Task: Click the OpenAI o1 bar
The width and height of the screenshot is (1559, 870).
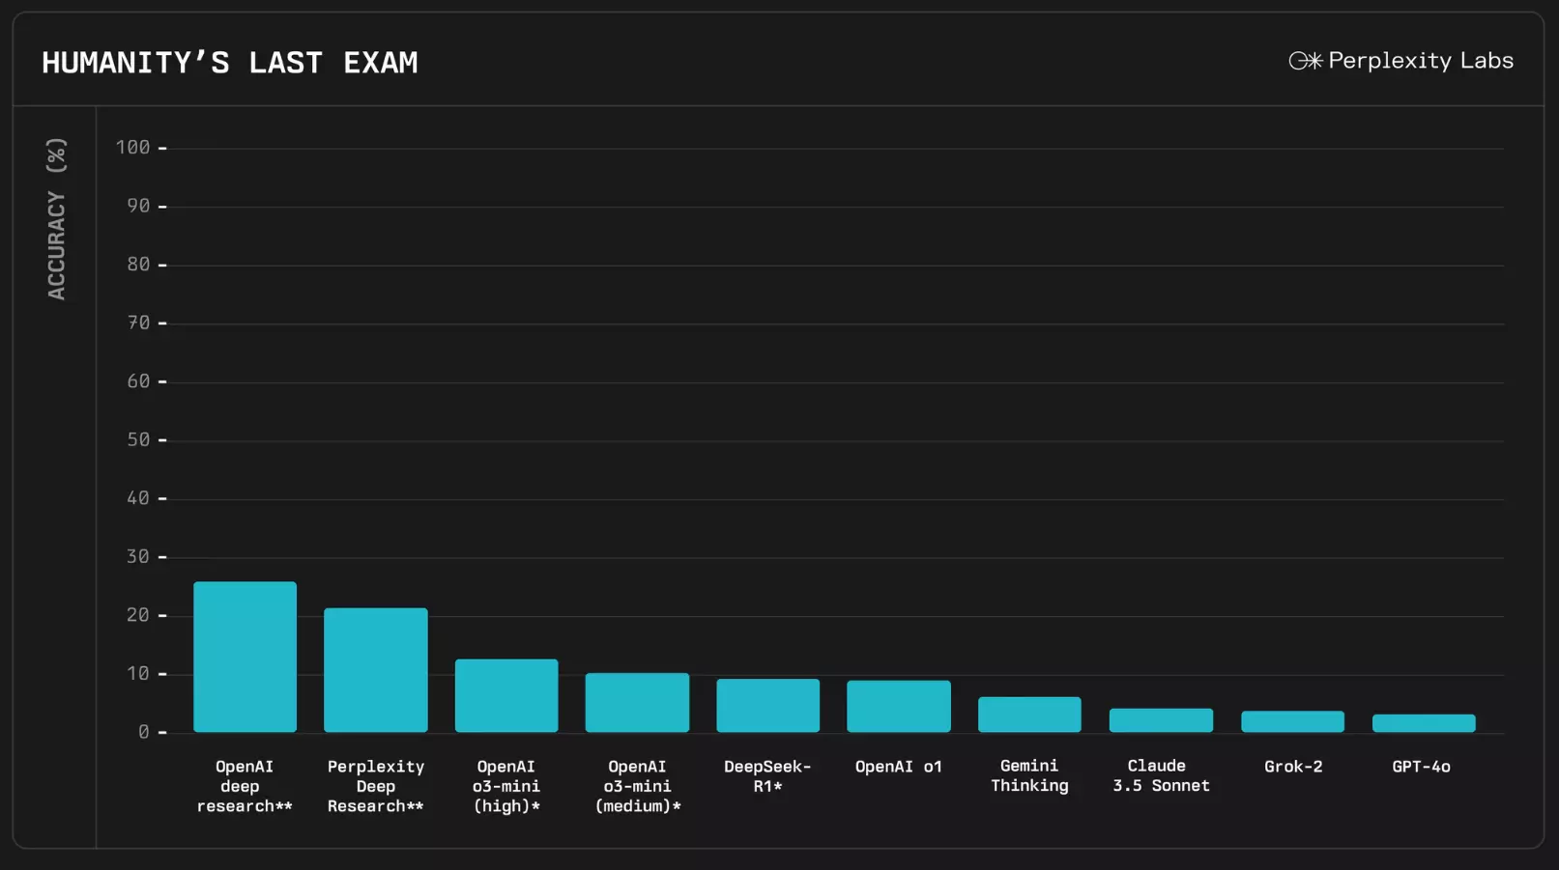Action: point(899,706)
